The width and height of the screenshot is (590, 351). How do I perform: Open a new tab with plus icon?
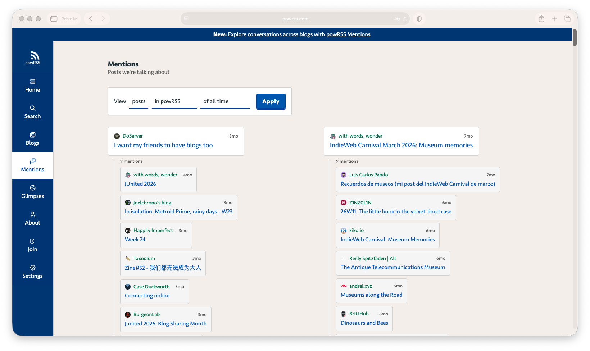pos(554,19)
